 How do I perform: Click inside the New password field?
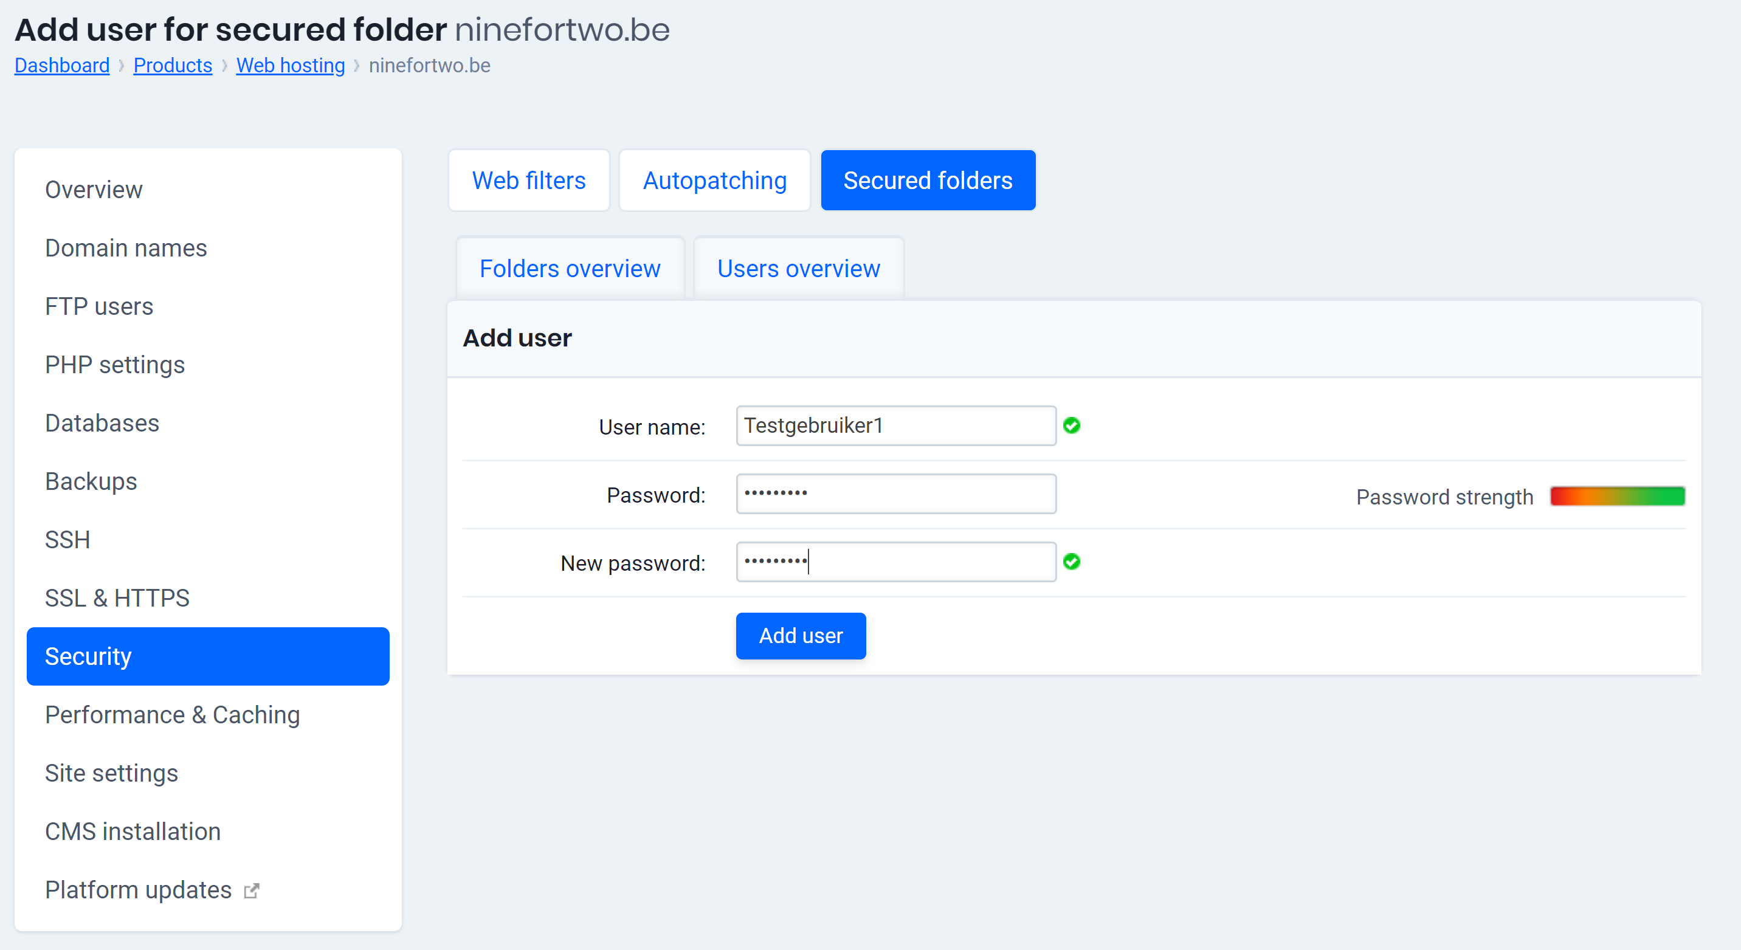(x=895, y=562)
